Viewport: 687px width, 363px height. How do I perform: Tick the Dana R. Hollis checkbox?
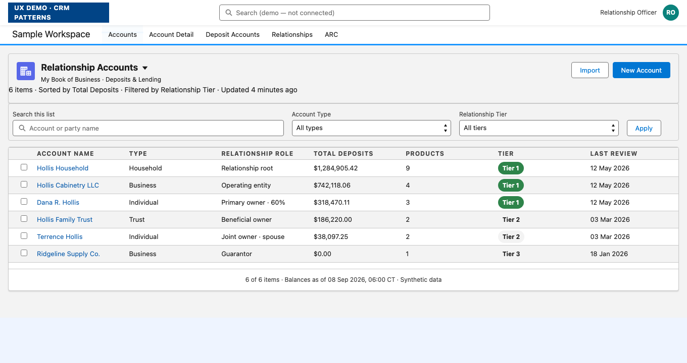(24, 202)
